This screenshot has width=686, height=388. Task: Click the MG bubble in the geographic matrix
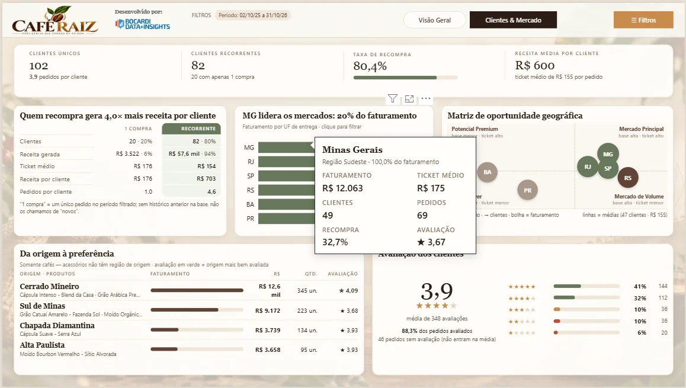click(608, 153)
